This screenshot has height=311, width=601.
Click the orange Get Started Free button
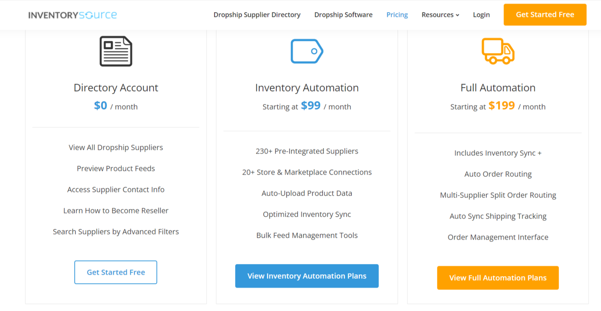[545, 14]
